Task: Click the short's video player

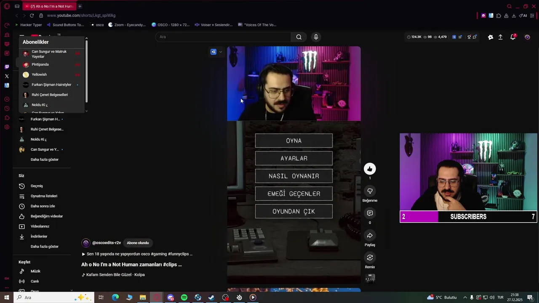Action: tap(294, 165)
